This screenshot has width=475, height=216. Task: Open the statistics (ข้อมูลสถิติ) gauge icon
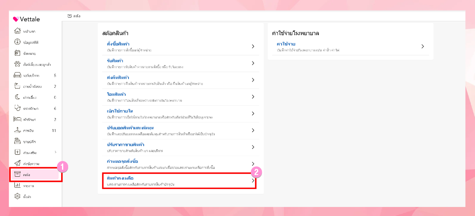tap(18, 42)
